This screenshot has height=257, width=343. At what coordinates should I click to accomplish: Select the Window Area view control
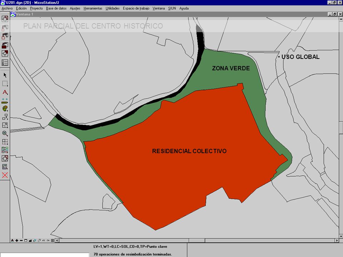pos(26,240)
